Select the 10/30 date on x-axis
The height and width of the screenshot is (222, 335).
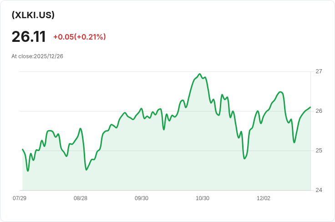point(203,198)
